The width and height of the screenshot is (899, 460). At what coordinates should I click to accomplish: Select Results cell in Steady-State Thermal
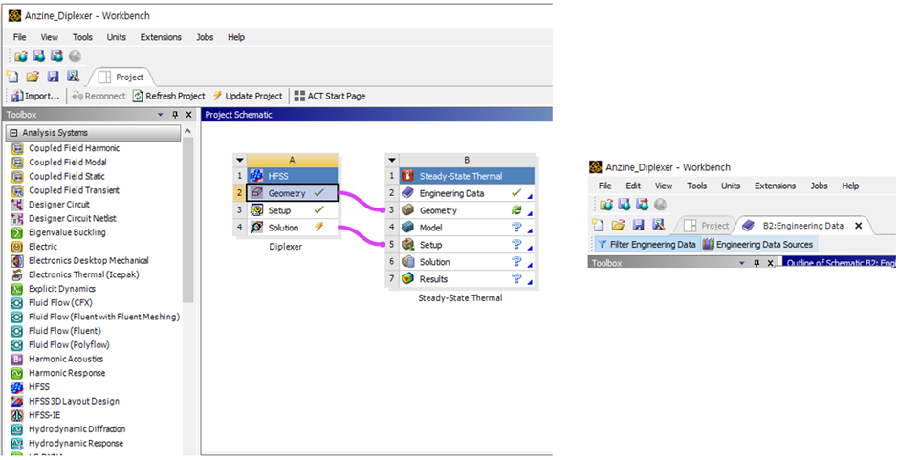pos(467,279)
